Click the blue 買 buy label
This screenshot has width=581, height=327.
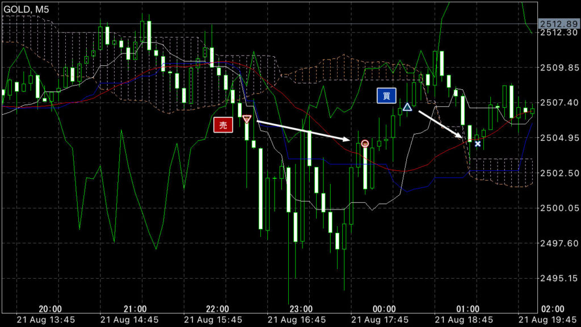coord(386,96)
